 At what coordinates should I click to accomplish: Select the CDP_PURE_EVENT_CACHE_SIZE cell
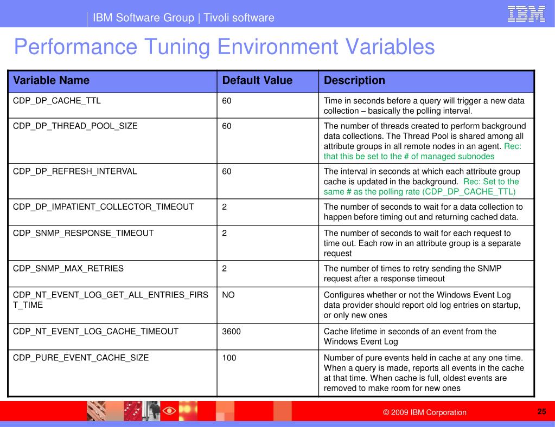[112, 373]
